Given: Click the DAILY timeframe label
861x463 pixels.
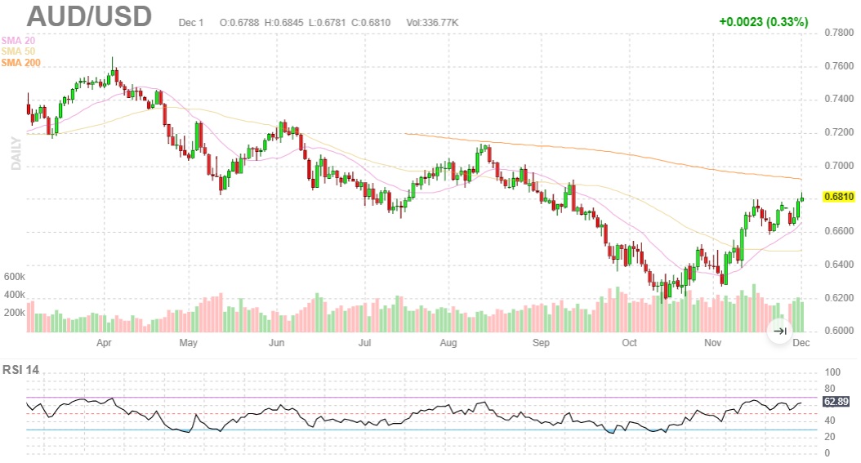Looking at the screenshot, I should (16, 154).
